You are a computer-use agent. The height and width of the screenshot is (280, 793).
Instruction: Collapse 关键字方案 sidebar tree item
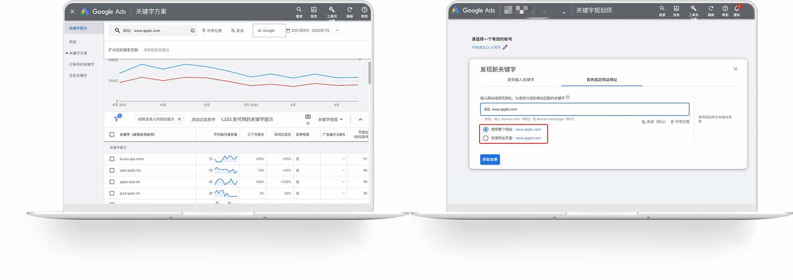[67, 53]
